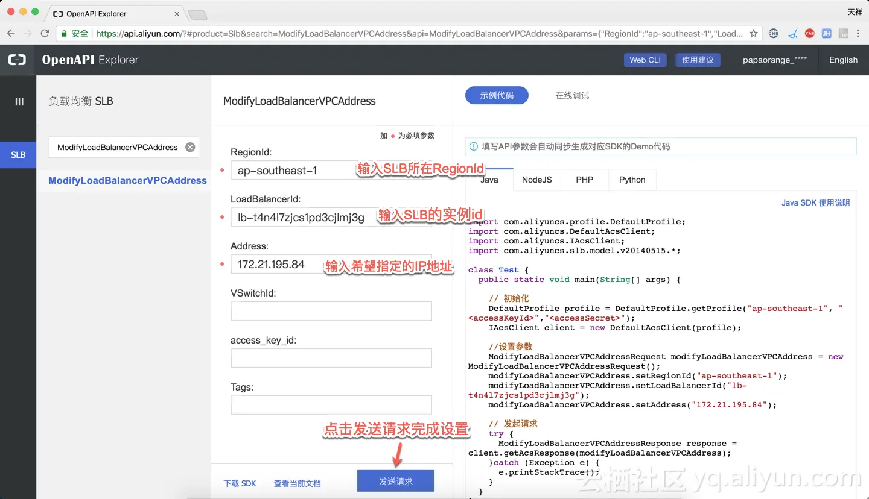Click the Tags input field

click(x=331, y=405)
